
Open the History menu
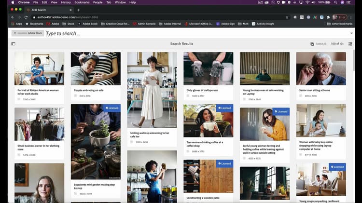coord(66,2)
